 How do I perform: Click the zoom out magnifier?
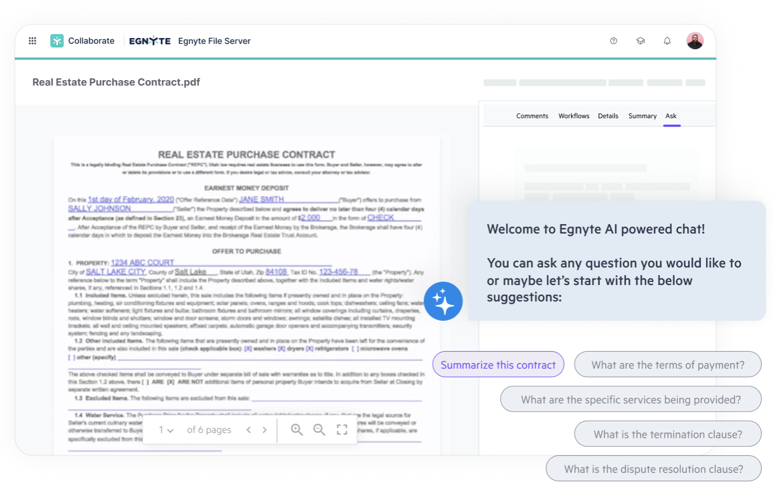click(319, 430)
